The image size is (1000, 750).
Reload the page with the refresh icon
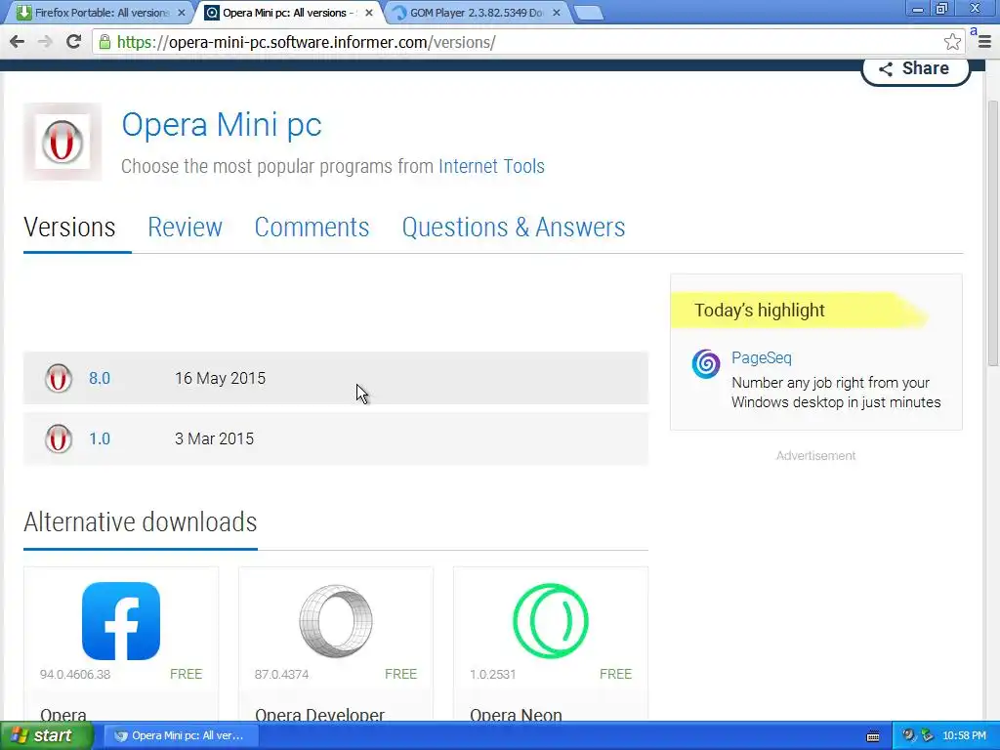73,42
